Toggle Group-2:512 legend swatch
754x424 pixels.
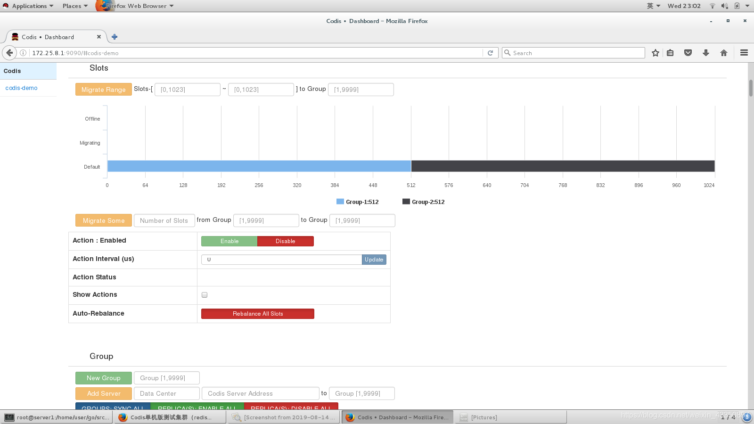pyautogui.click(x=406, y=202)
